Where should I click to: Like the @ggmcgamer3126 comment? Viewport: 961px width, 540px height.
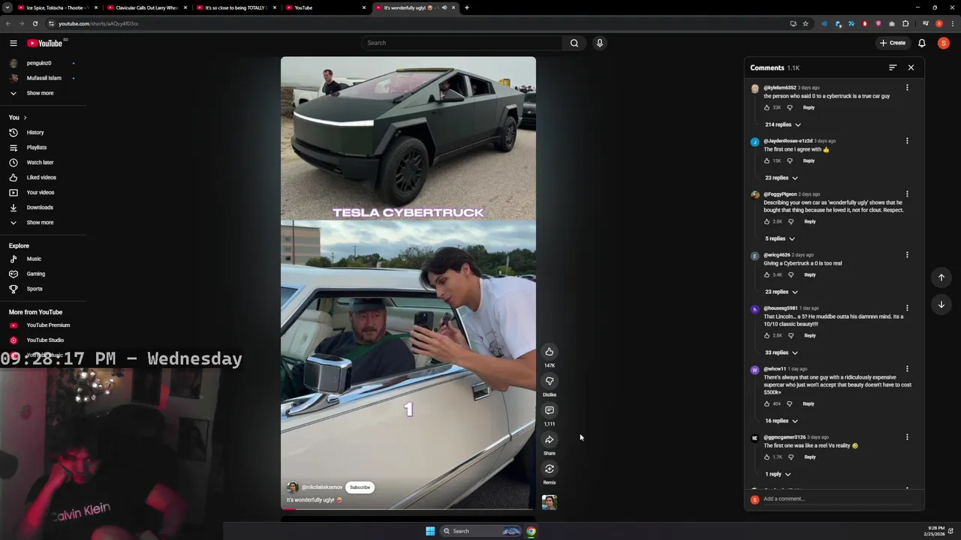pos(767,457)
